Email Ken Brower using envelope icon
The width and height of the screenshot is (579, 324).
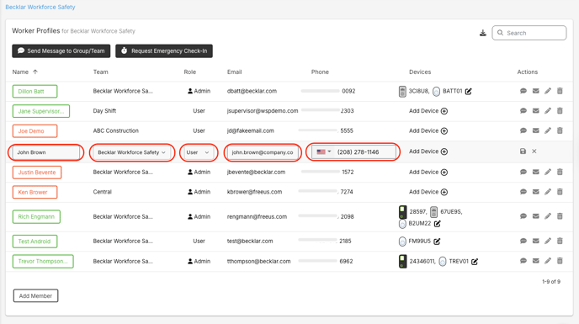coord(536,192)
